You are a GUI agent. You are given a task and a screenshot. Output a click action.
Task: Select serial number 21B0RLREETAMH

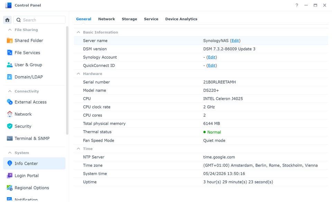tap(220, 82)
